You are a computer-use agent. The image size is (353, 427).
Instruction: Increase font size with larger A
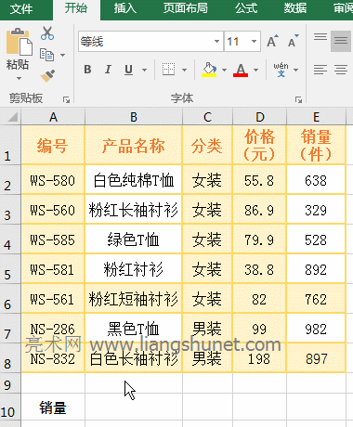[x=272, y=41]
